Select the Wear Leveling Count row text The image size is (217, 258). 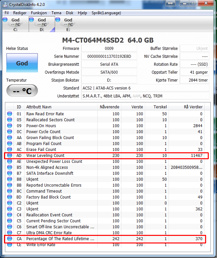pyautogui.click(x=45, y=156)
